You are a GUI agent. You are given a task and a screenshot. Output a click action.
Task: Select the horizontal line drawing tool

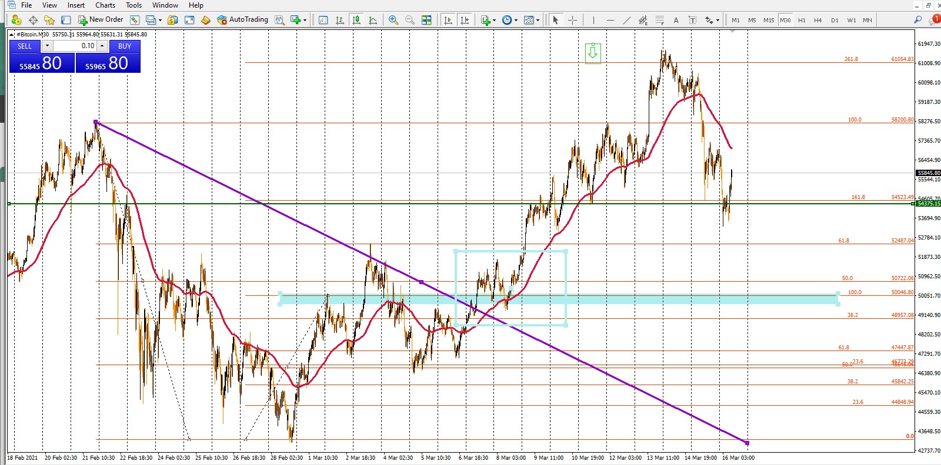pos(610,20)
